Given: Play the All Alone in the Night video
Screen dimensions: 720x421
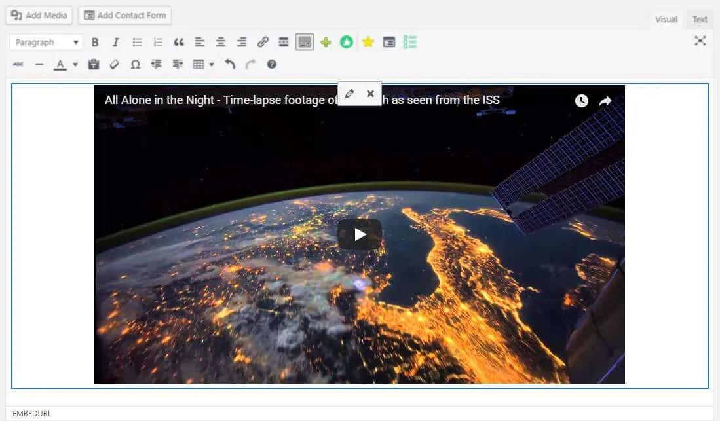Looking at the screenshot, I should coord(360,234).
